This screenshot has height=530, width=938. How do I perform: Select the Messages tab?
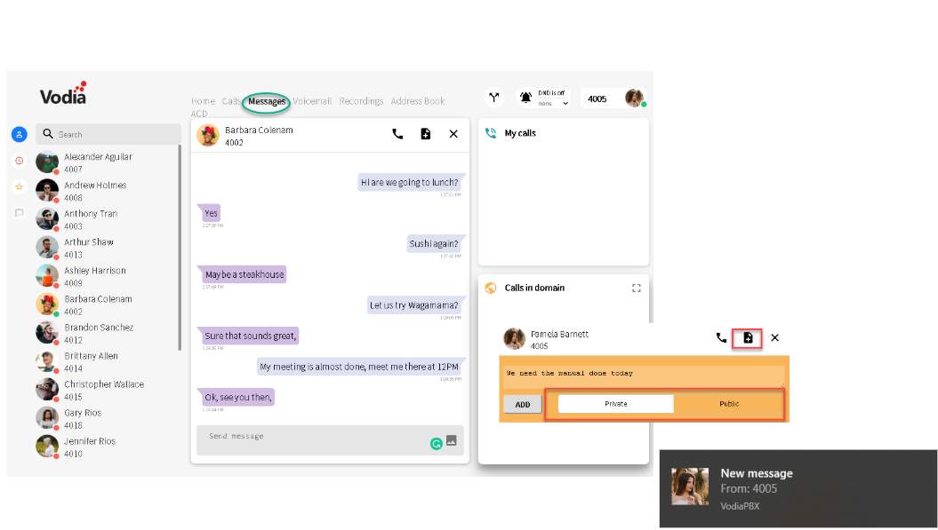pos(266,101)
